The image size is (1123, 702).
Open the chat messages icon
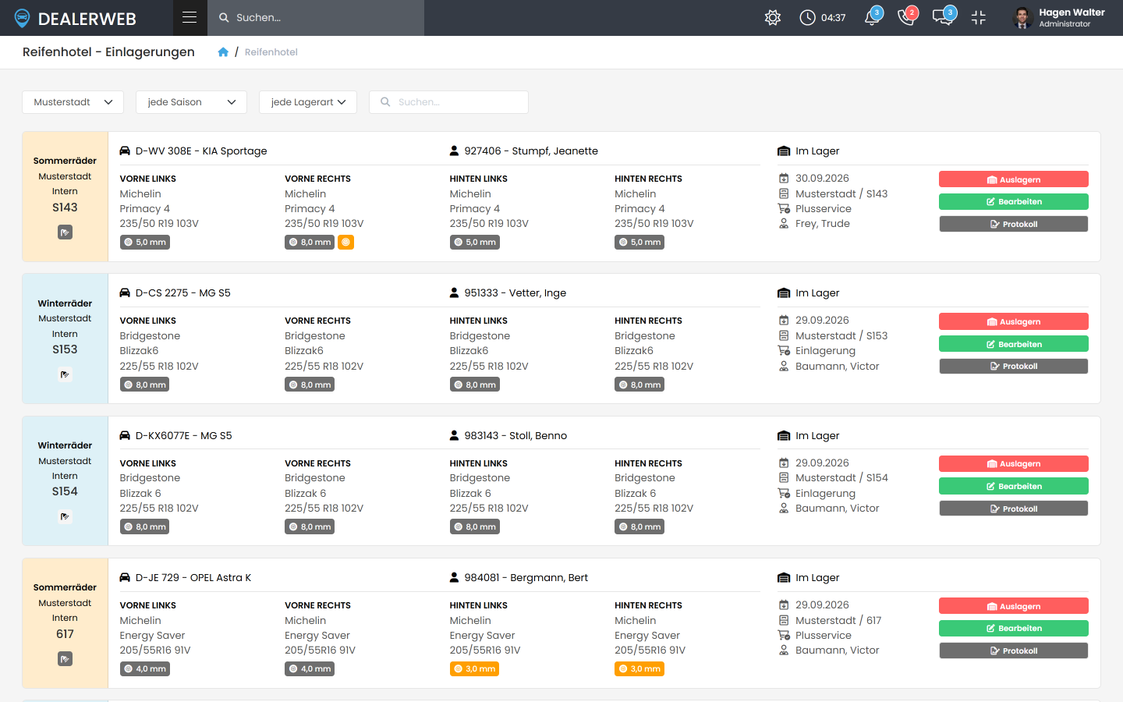943,17
